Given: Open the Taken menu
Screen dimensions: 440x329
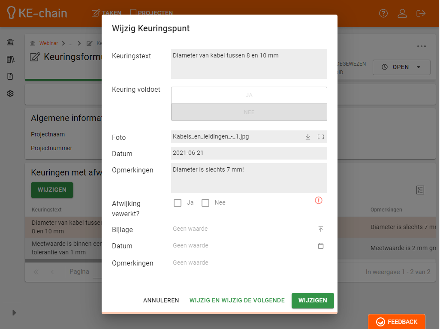Looking at the screenshot, I should coord(107,13).
